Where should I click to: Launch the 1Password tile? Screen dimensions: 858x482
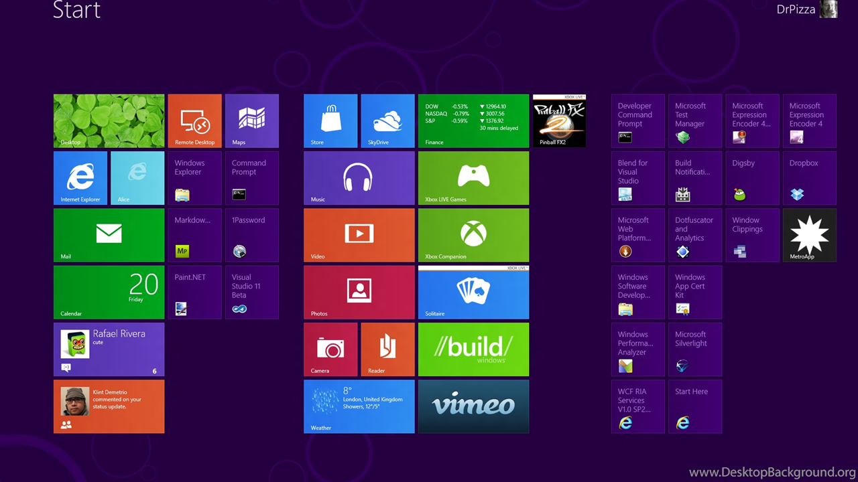click(x=252, y=235)
